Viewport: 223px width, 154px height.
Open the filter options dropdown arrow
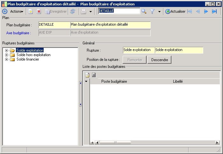coord(159,12)
